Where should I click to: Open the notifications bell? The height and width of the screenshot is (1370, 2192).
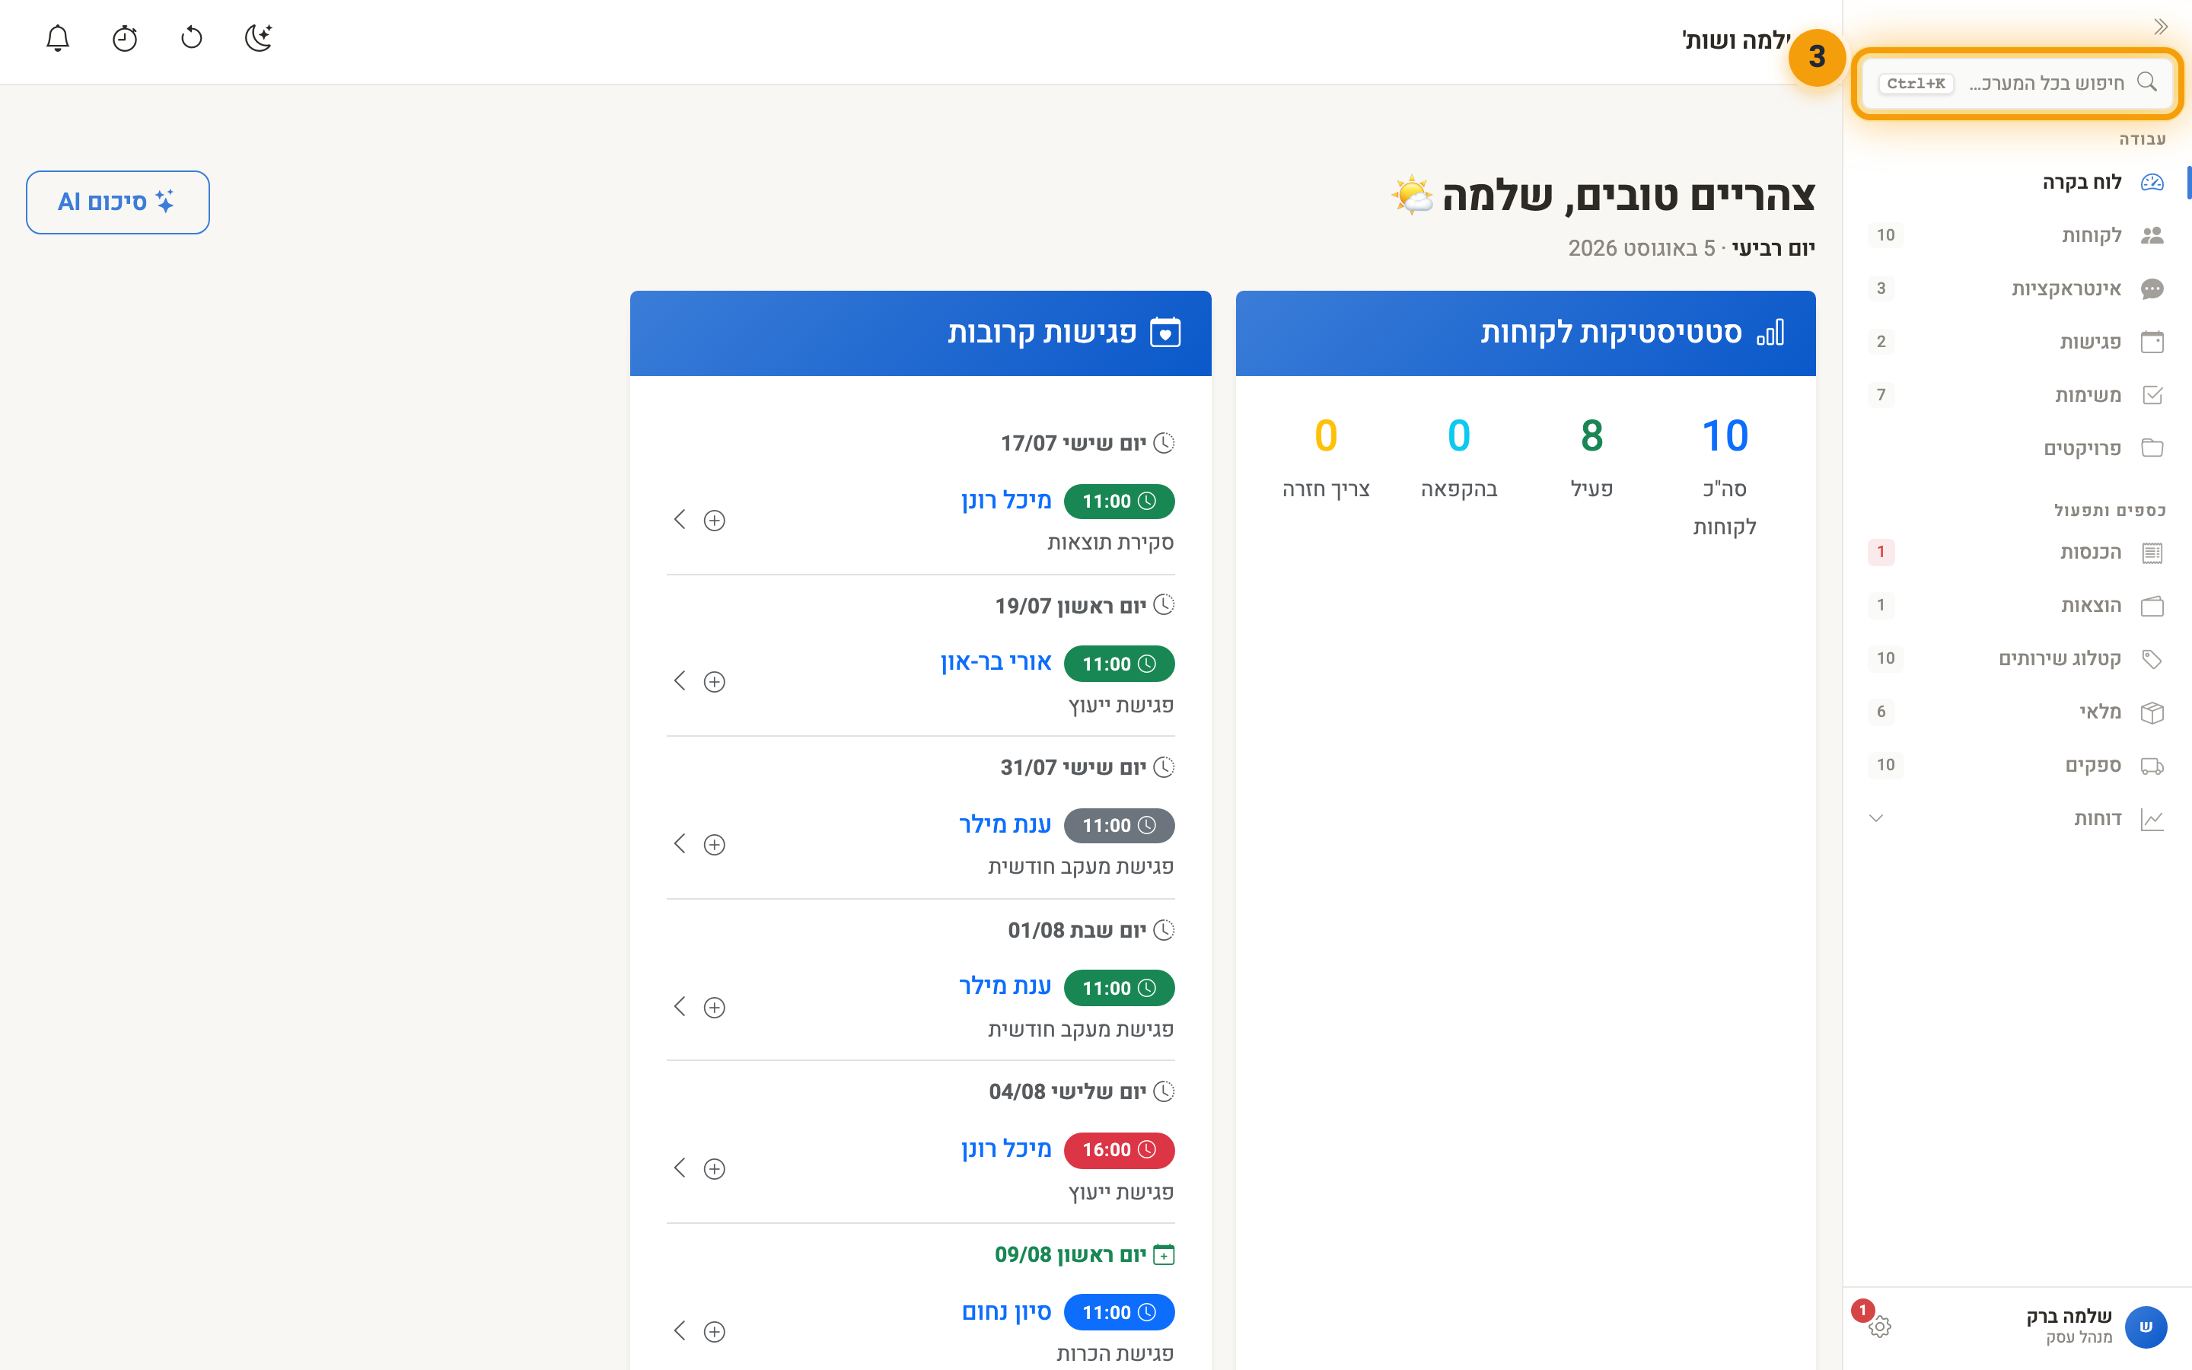[58, 38]
